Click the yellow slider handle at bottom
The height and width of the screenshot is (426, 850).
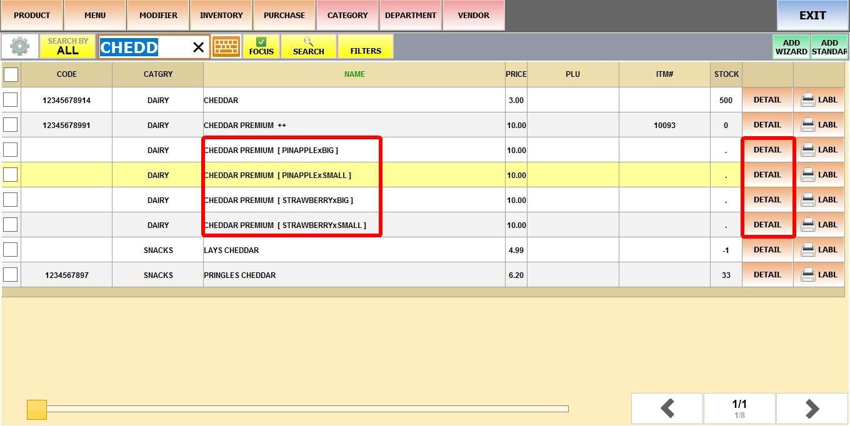(37, 410)
